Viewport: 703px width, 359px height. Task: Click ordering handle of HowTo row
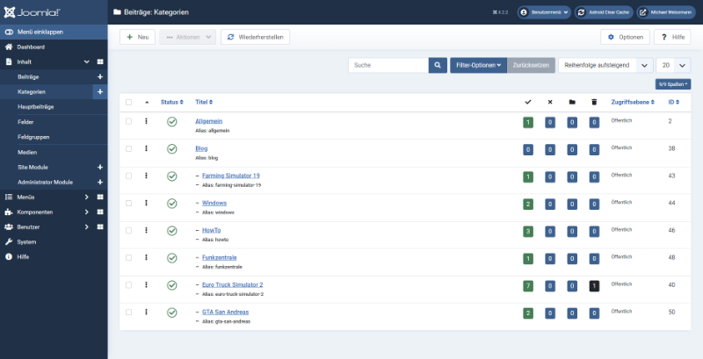pos(146,230)
